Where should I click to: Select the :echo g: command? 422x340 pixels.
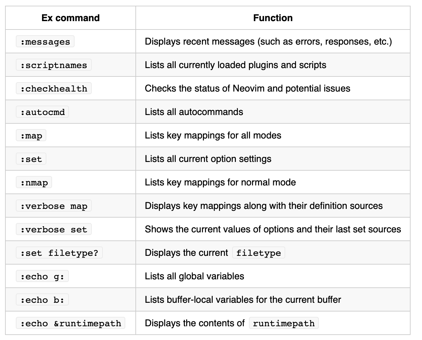point(42,276)
